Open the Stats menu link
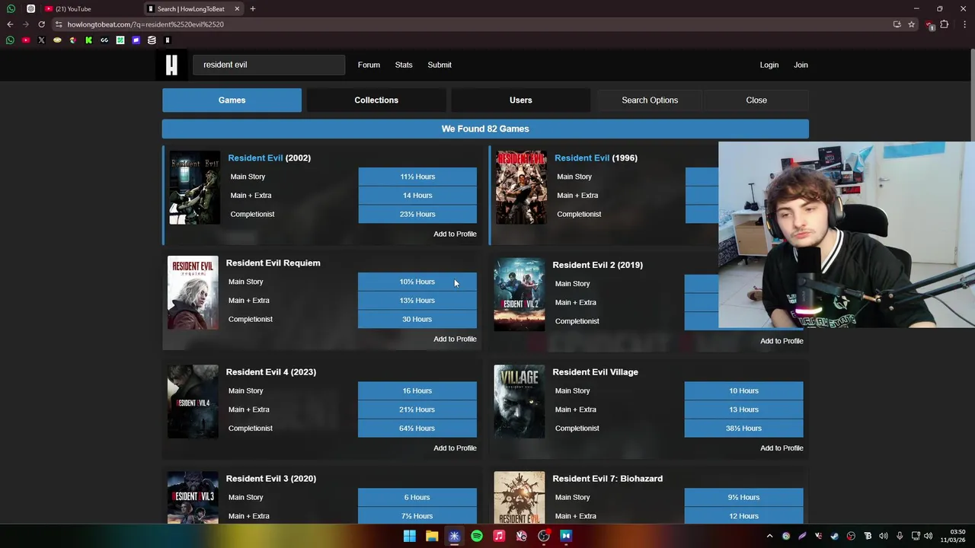975x548 pixels. pyautogui.click(x=404, y=65)
